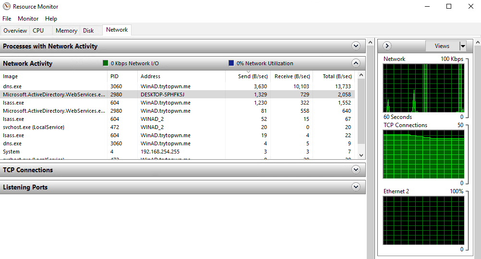This screenshot has width=481, height=259.
Task: Open the Help menu
Action: (x=51, y=19)
